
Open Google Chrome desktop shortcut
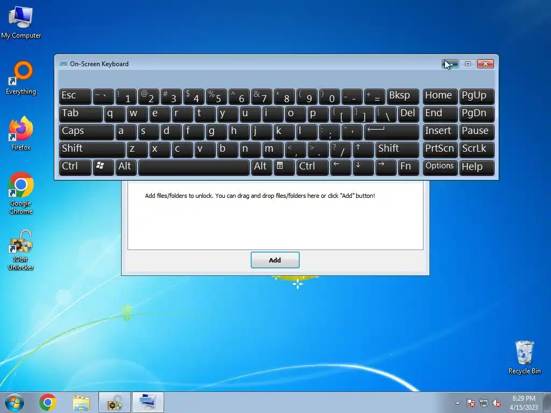pyautogui.click(x=21, y=193)
